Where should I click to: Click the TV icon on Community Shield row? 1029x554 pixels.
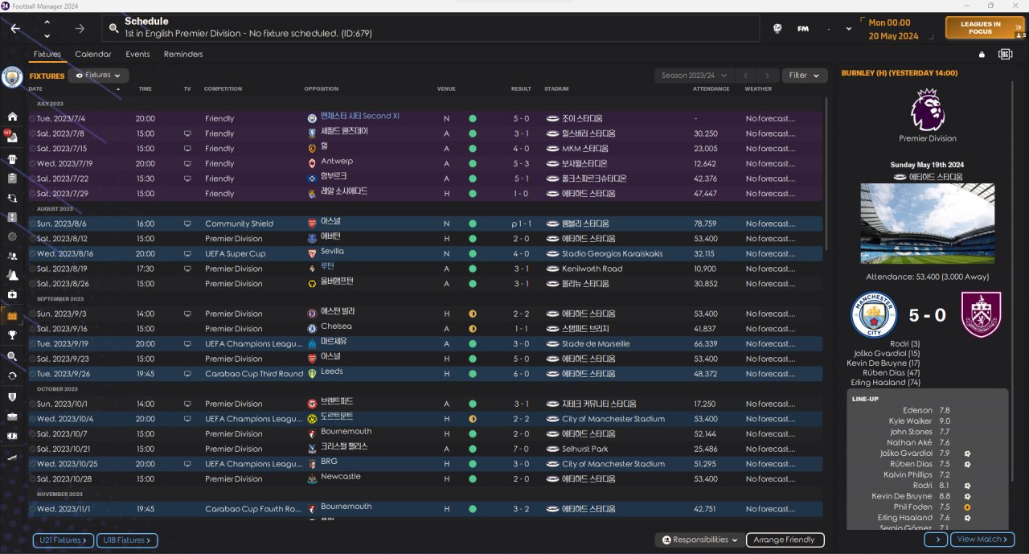[x=187, y=224]
